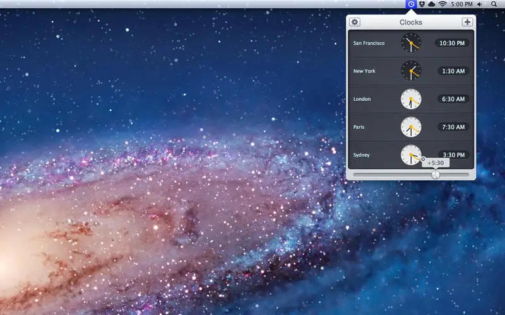Select the Sydney city label
Screen dimensions: 505x315
[361, 155]
